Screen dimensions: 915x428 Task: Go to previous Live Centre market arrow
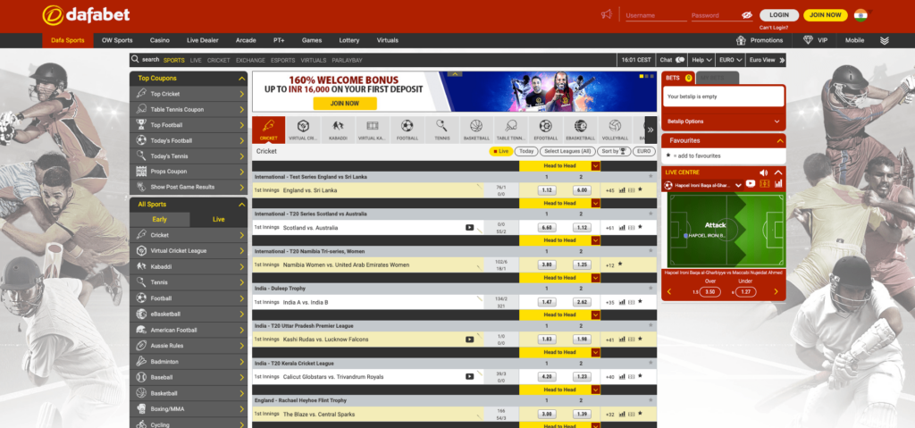coord(668,292)
